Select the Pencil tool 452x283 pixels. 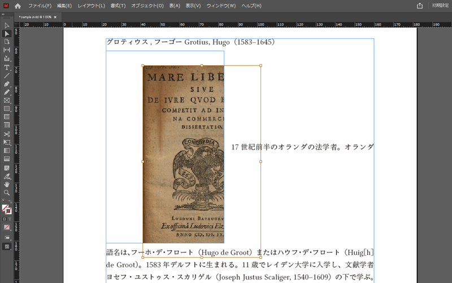(7, 92)
